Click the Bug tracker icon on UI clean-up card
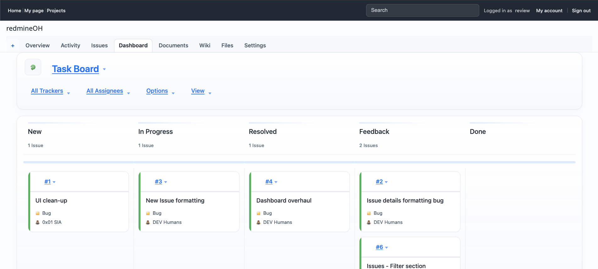This screenshot has width=598, height=269. [x=38, y=213]
